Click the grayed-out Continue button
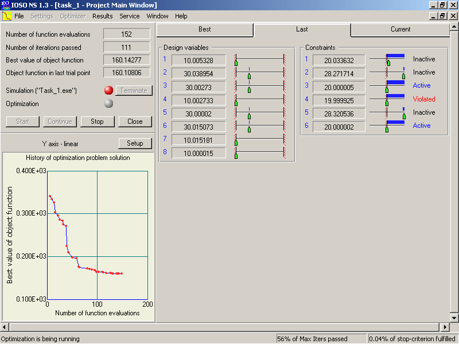459x344 pixels. pyautogui.click(x=60, y=122)
